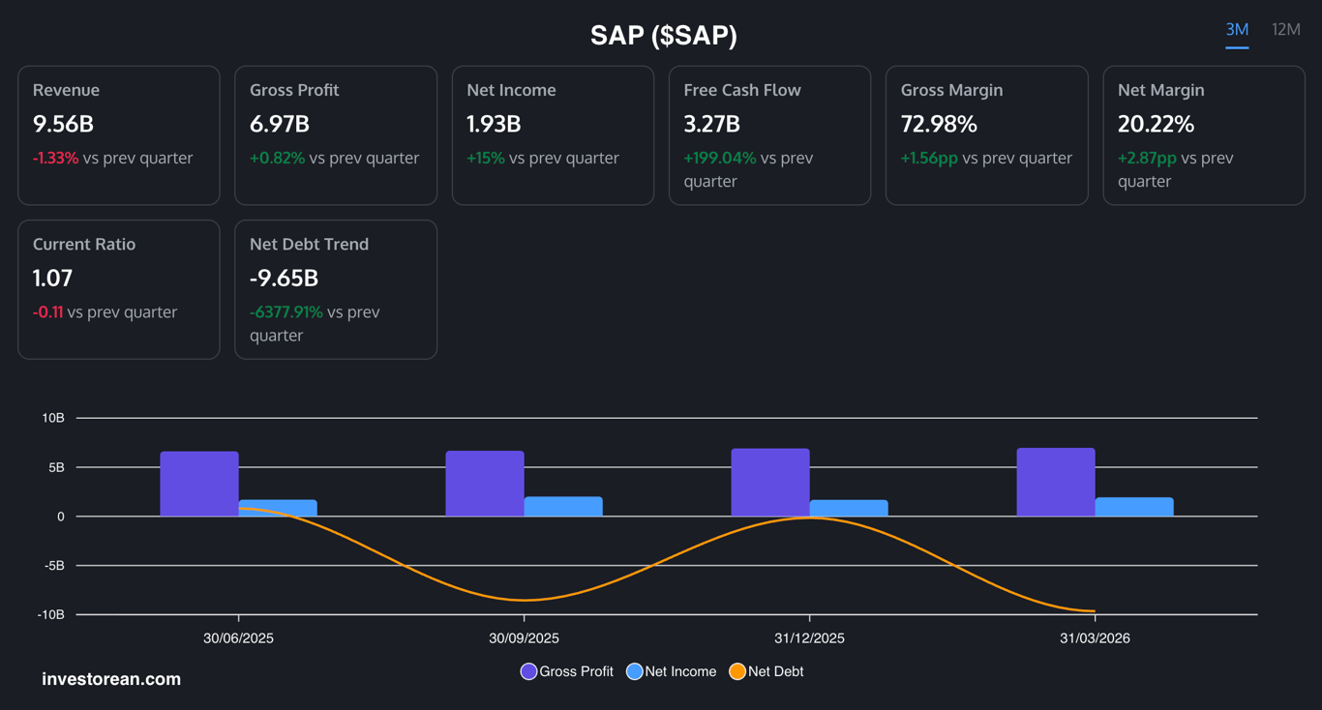Click the Gross Profit bar for 30/09/2025
The height and width of the screenshot is (710, 1322).
[x=485, y=484]
